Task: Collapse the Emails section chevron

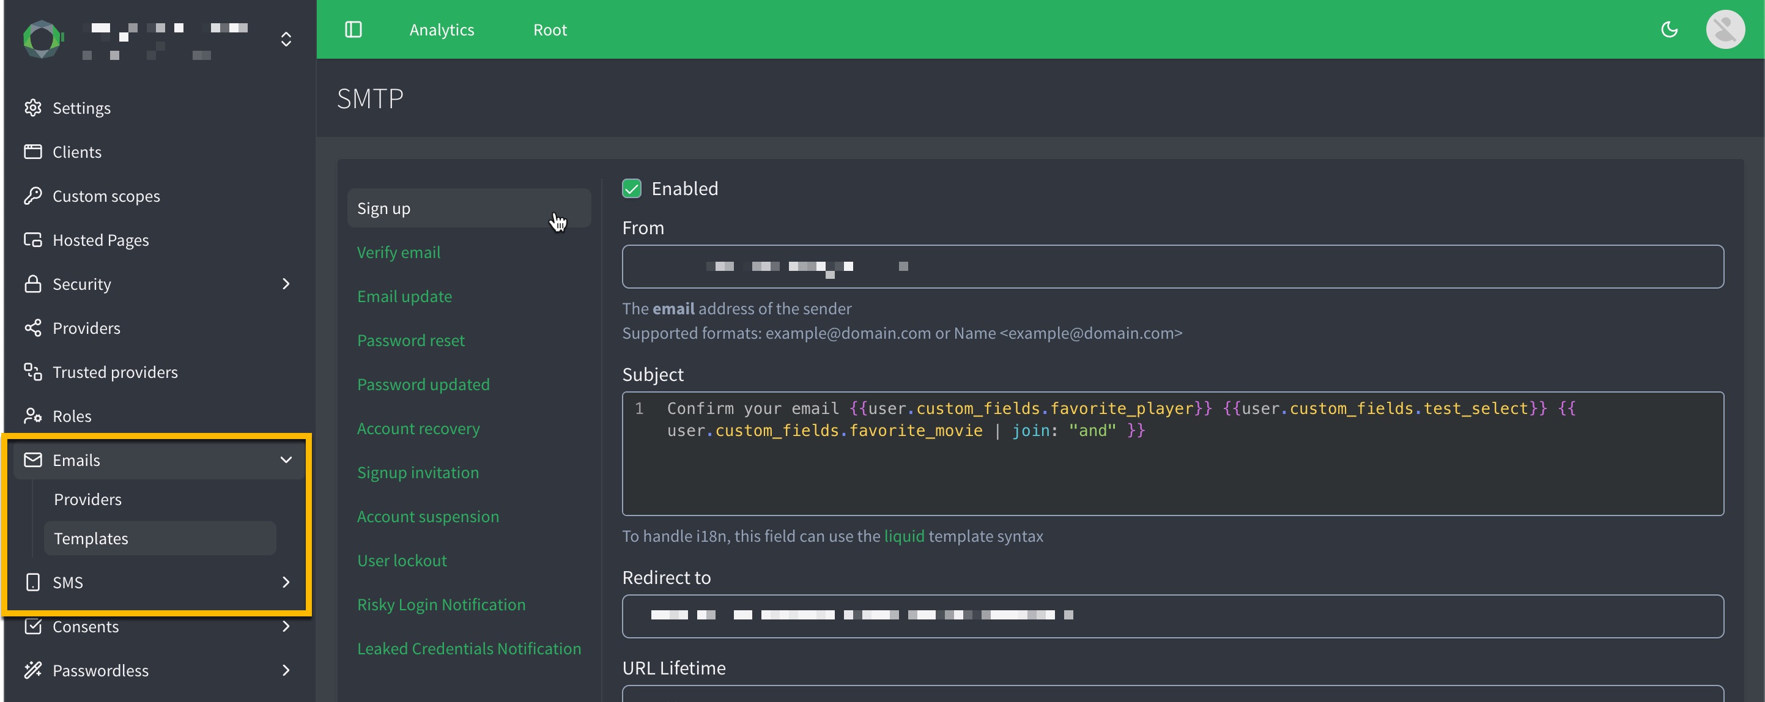Action: [x=286, y=460]
